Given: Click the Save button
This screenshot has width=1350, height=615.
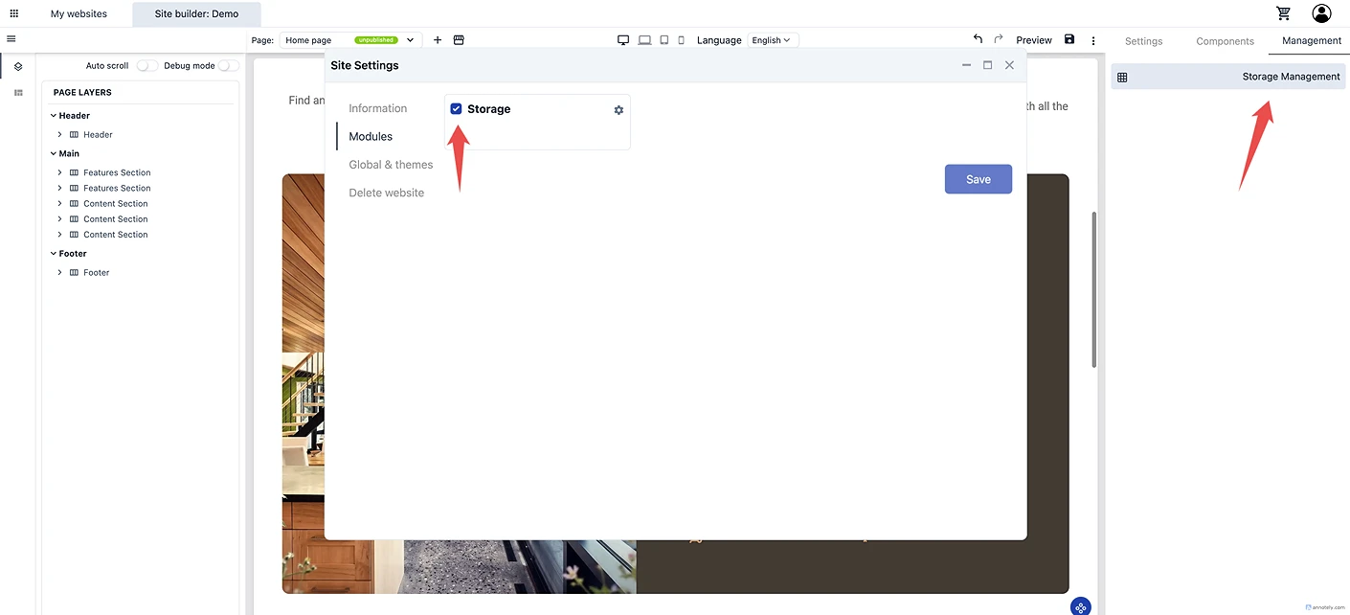Looking at the screenshot, I should point(978,179).
